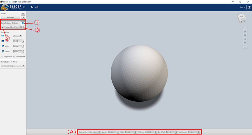Click the Object Size Height field
The height and width of the screenshot is (135, 252).
click(17, 41)
